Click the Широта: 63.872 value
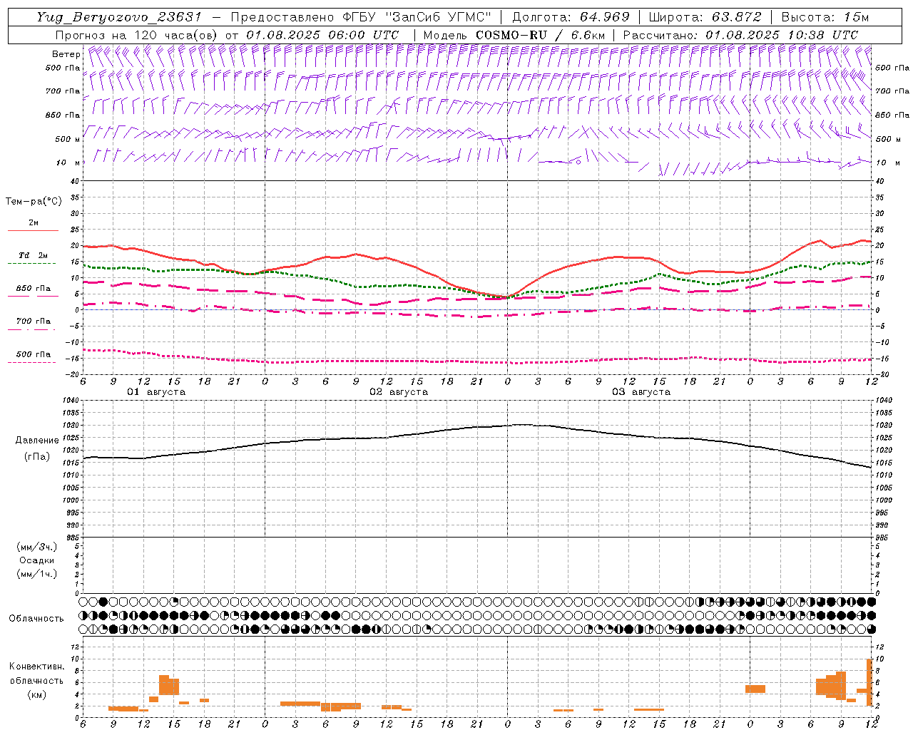913x730 pixels. click(x=705, y=17)
